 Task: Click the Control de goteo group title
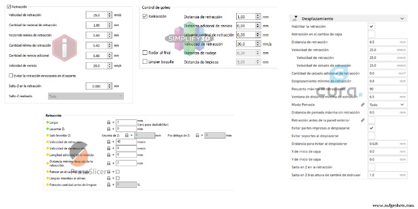click(x=156, y=7)
